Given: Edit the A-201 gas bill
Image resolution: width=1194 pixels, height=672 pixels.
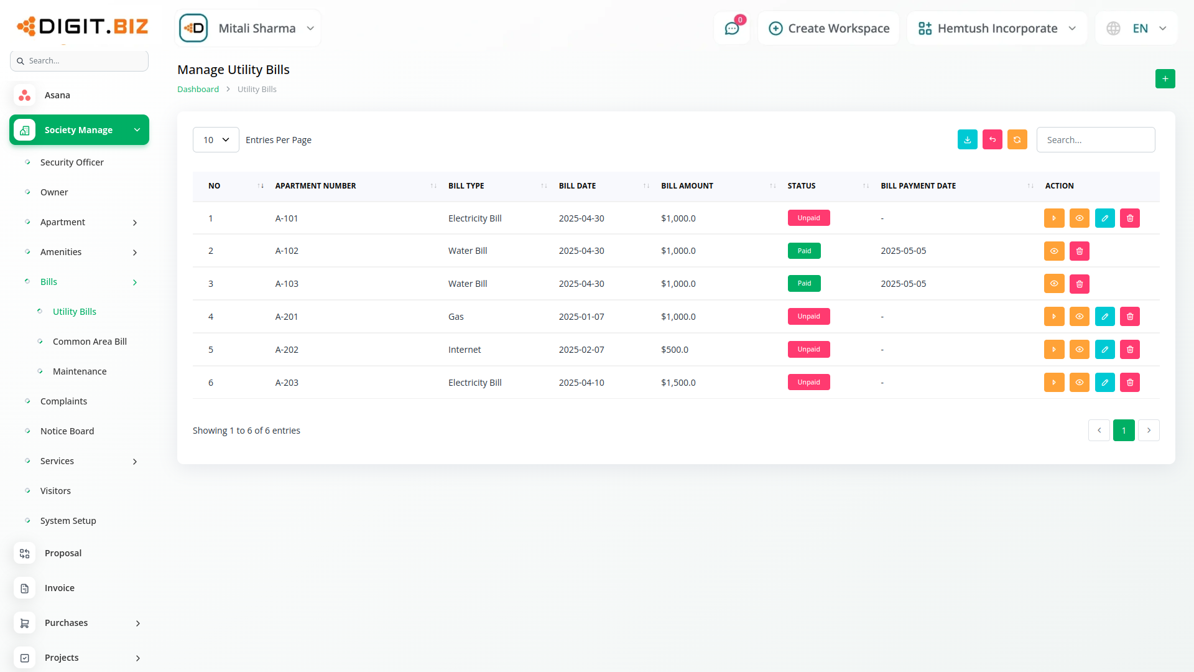Looking at the screenshot, I should click(1104, 317).
